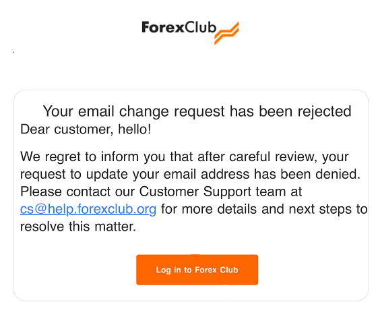This screenshot has height=323, width=378.
Task: Open the cs@help.forexclub.org email link
Action: [88, 209]
